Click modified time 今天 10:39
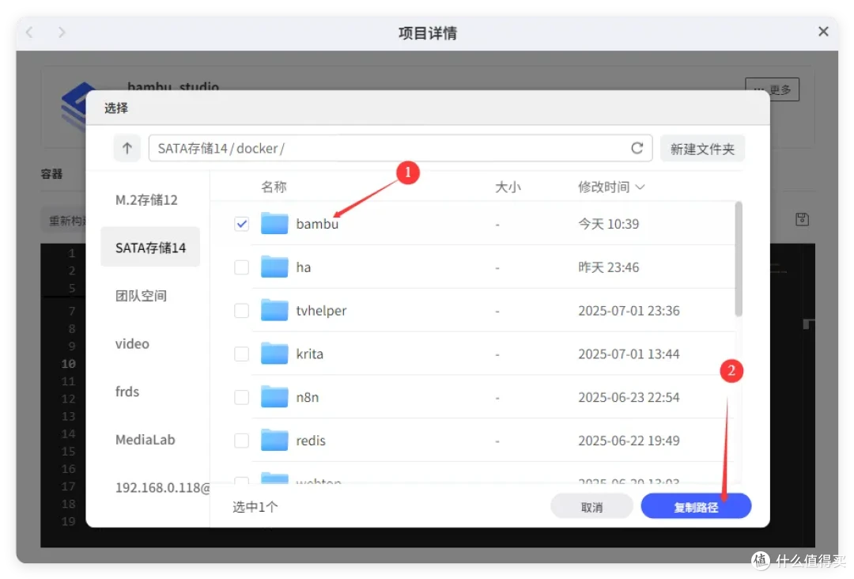The height and width of the screenshot is (579, 854). pos(608,224)
